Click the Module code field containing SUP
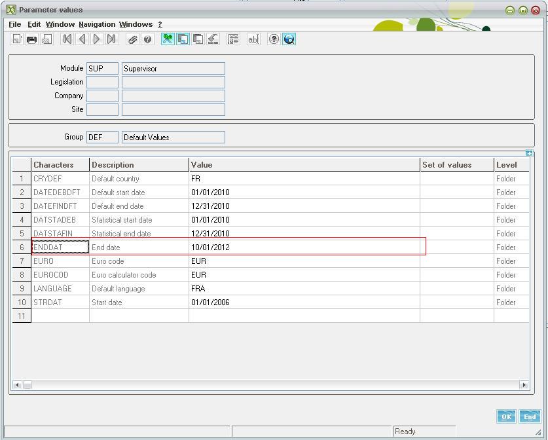The height and width of the screenshot is (440, 548). pos(102,69)
